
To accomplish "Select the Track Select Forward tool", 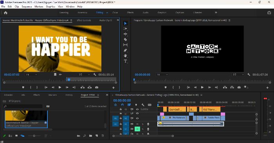I will pyautogui.click(x=125, y=29).
